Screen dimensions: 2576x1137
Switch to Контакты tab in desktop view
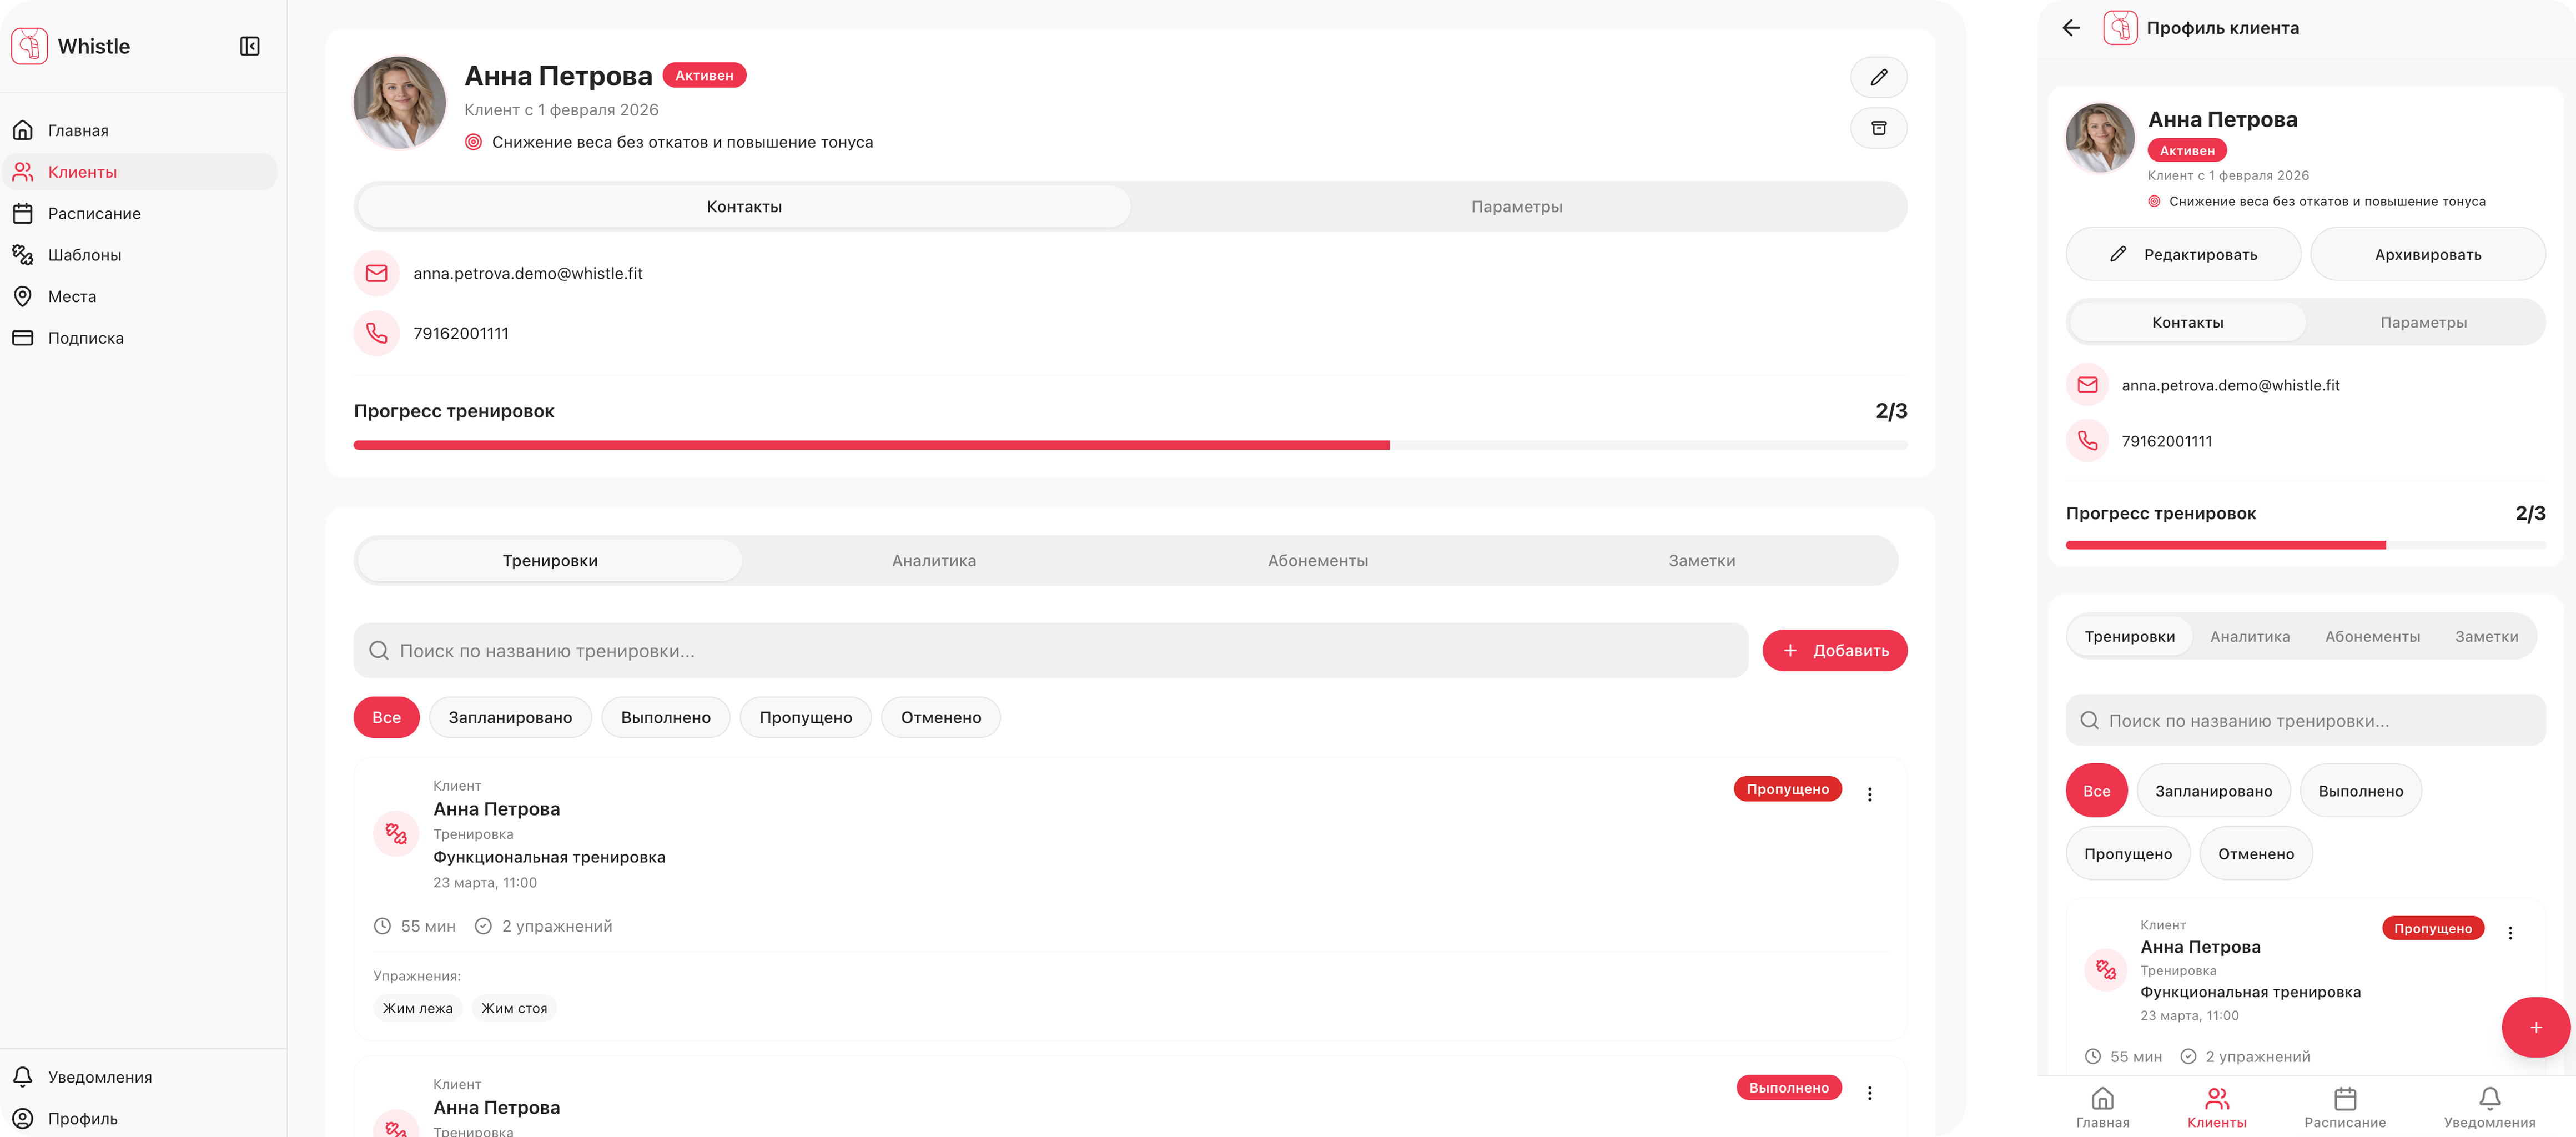coord(744,207)
